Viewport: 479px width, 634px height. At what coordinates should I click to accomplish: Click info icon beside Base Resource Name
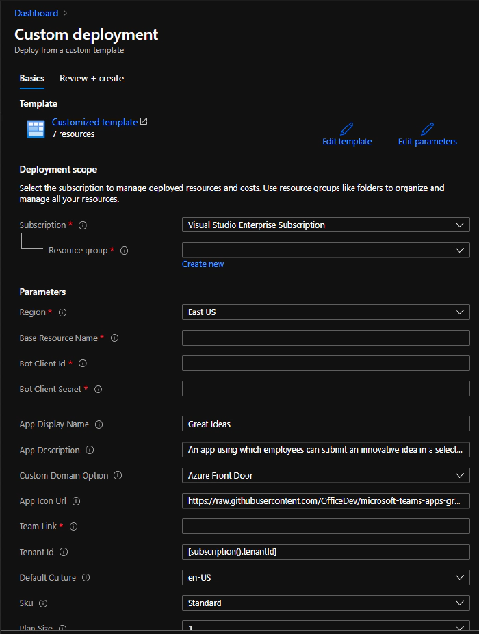pyautogui.click(x=115, y=338)
